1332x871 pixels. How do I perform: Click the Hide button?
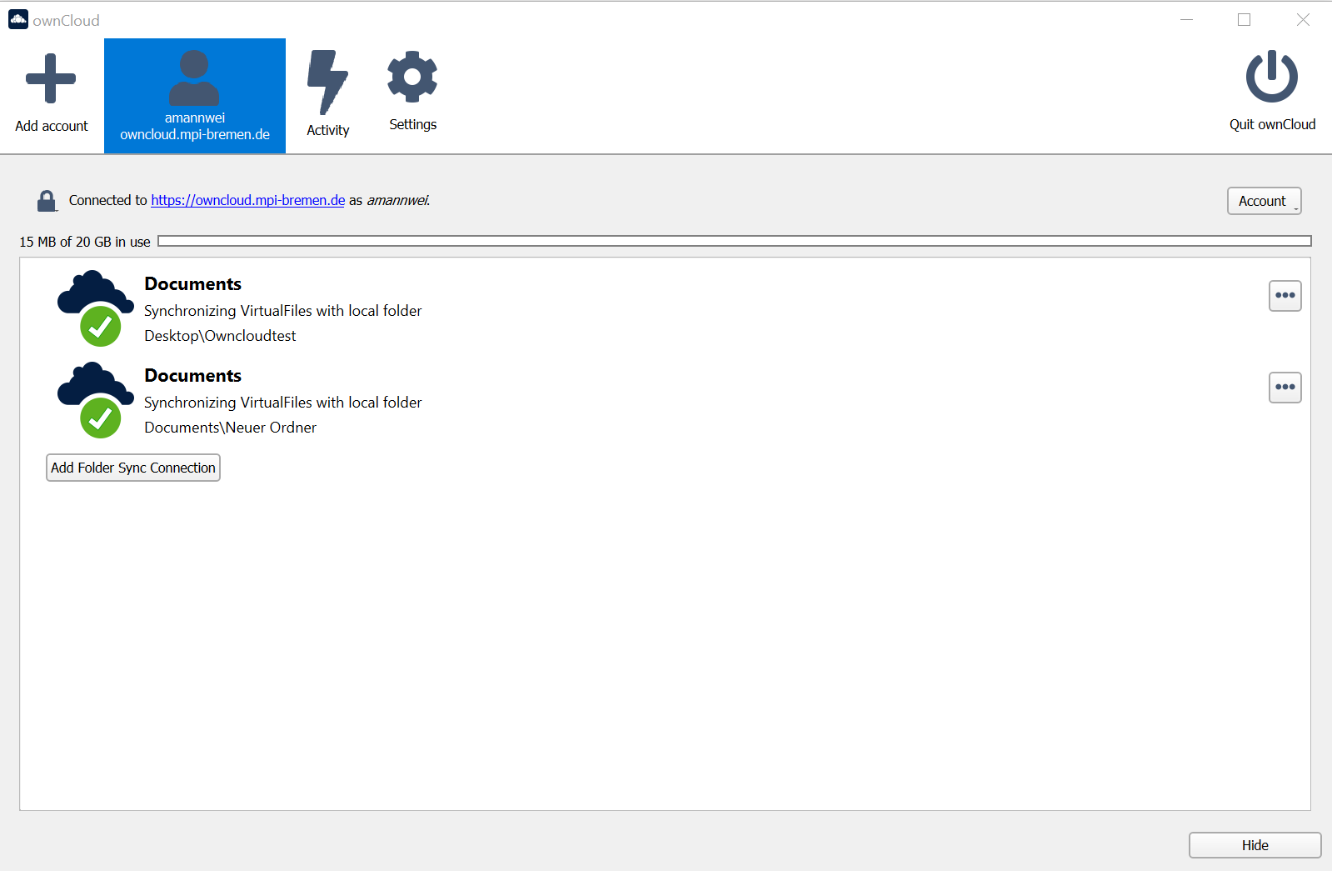(1255, 845)
